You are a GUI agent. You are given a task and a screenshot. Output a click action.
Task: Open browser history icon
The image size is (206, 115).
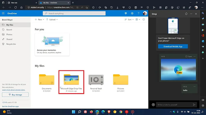pos(112,7)
